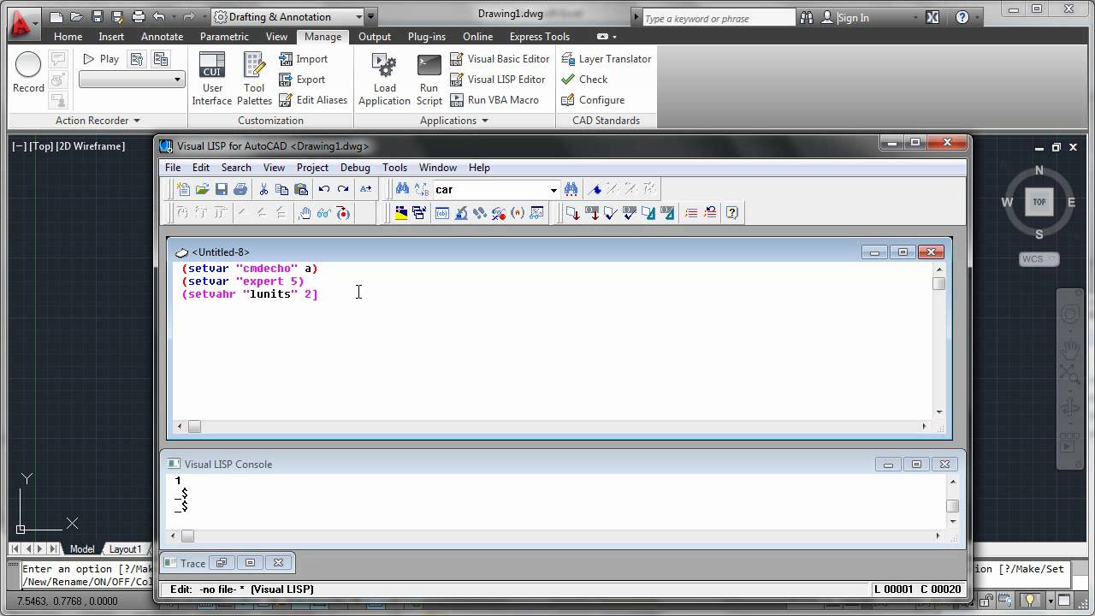Click the User Interface CUI icon in ribbon
The width and height of the screenshot is (1095, 616).
click(x=212, y=79)
